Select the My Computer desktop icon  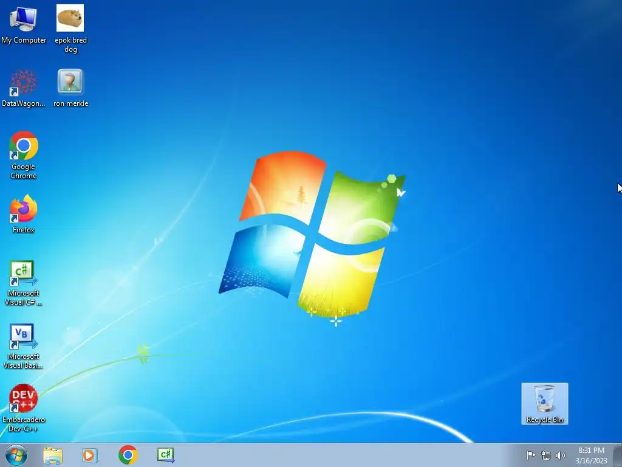24,24
